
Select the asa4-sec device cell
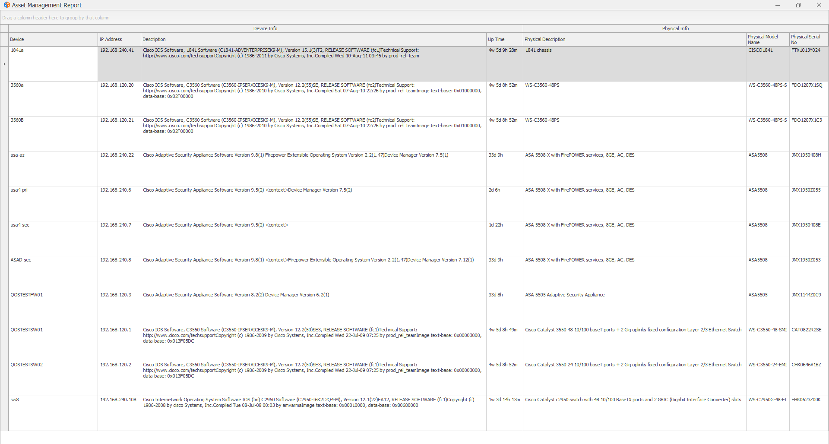pos(53,239)
